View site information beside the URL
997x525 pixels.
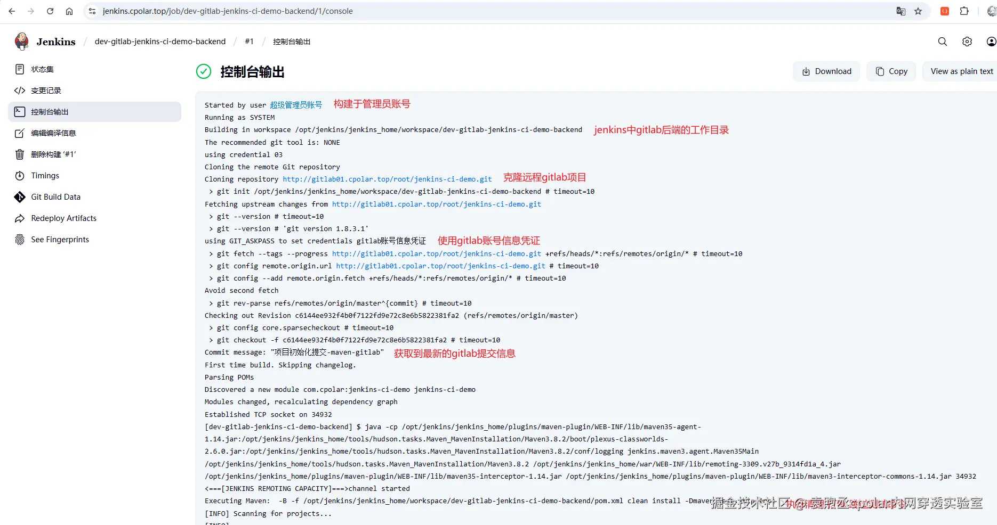tap(92, 11)
